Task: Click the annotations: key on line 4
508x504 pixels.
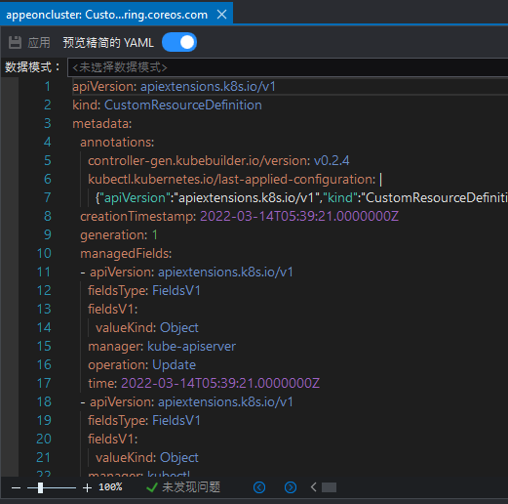Action: (117, 143)
